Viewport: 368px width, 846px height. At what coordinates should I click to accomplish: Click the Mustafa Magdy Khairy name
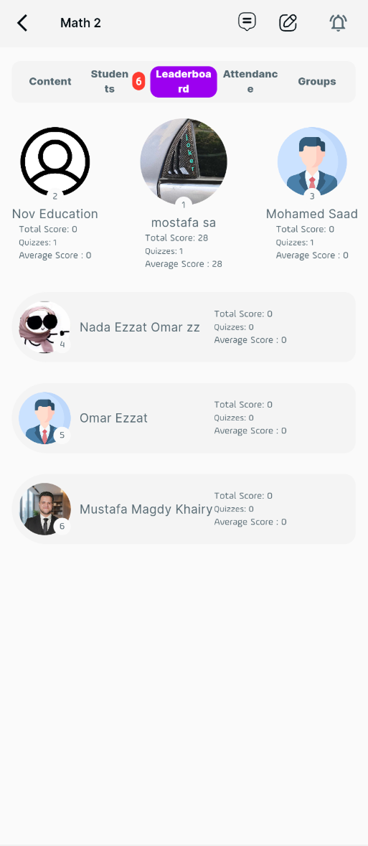146,509
